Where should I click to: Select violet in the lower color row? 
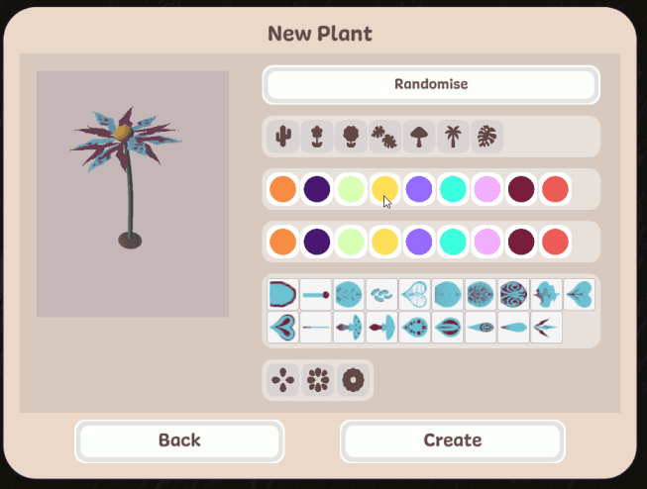coord(419,242)
